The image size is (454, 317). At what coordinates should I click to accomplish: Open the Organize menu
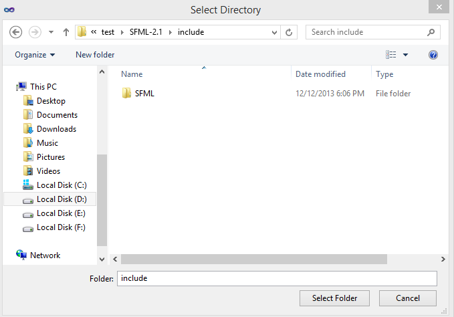(x=35, y=55)
